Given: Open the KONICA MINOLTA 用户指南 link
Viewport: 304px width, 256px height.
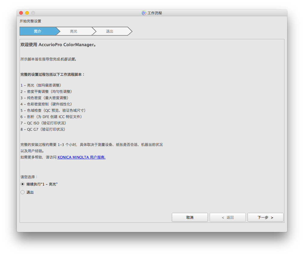Looking at the screenshot, I should point(81,157).
